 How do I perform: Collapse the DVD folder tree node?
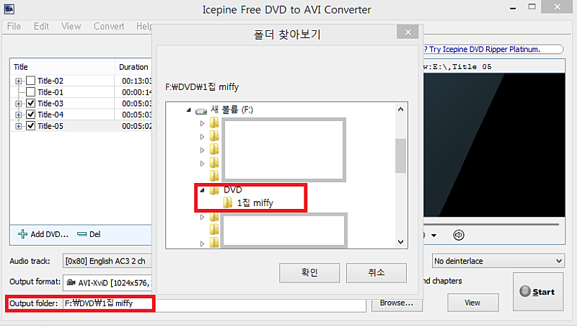202,190
